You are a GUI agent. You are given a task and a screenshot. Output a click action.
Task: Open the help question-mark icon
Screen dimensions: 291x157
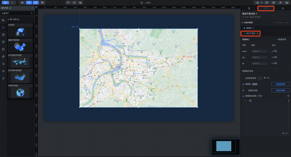pos(267,3)
